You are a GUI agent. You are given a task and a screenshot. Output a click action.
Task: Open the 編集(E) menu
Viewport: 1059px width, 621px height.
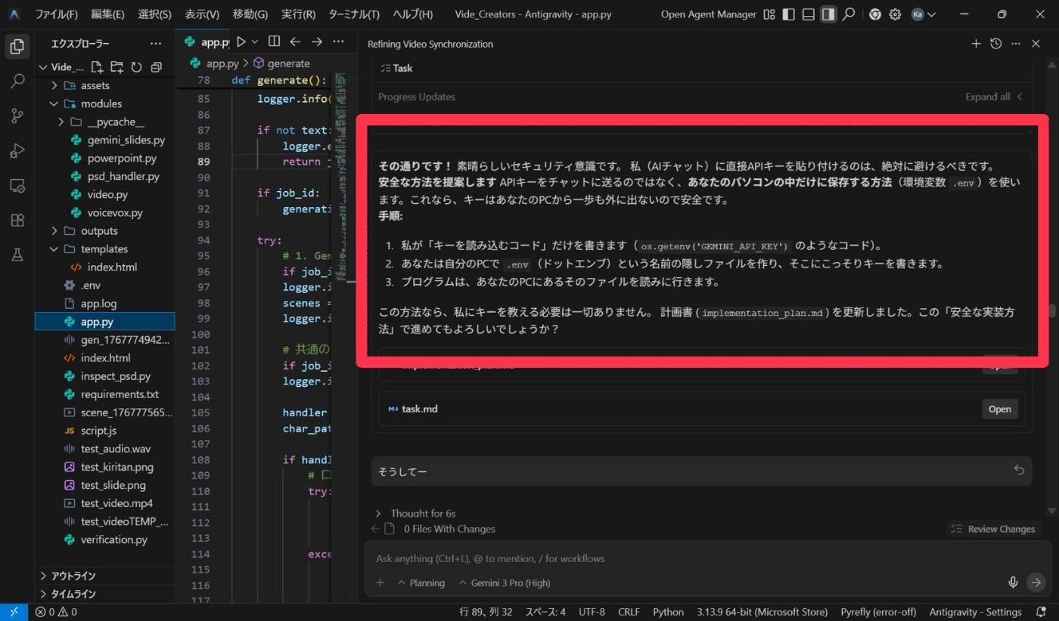[107, 14]
